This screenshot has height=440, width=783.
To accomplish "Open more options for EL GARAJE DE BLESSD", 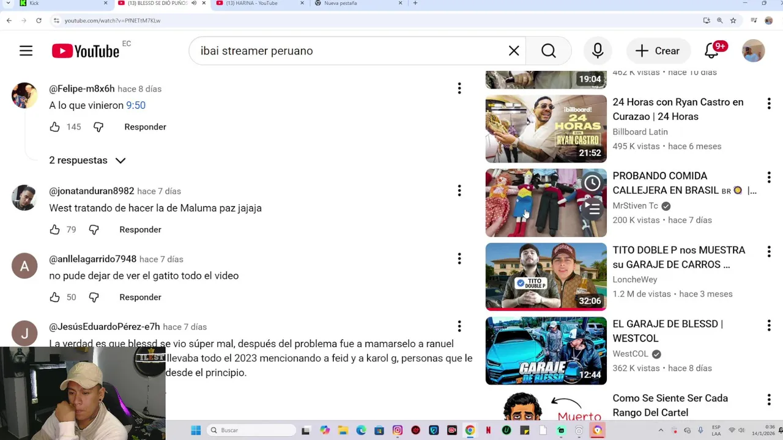I will coord(769,325).
